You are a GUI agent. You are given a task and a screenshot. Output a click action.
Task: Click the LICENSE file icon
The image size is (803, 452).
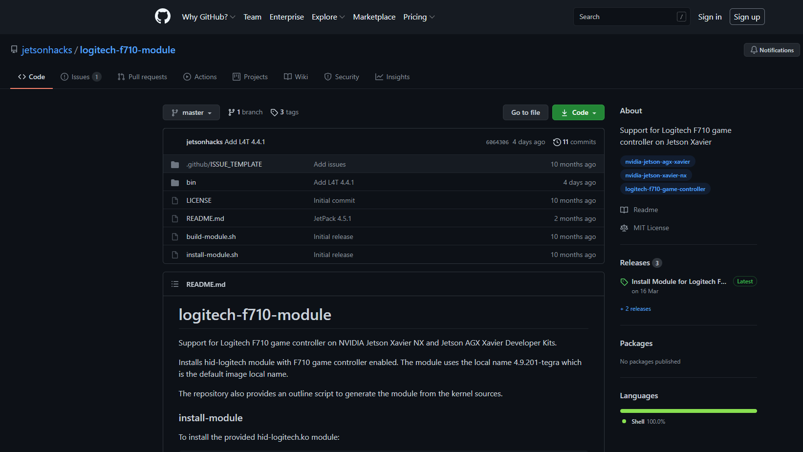(175, 201)
